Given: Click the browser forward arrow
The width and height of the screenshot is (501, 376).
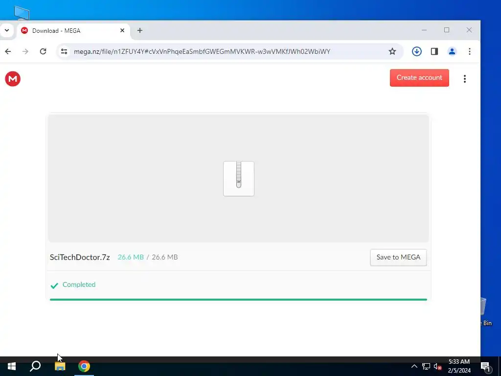Looking at the screenshot, I should [x=25, y=51].
